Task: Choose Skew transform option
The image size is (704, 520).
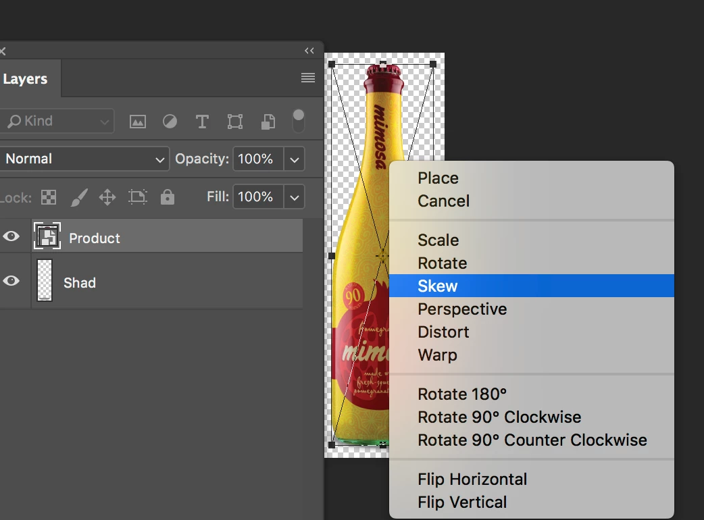Action: point(532,286)
